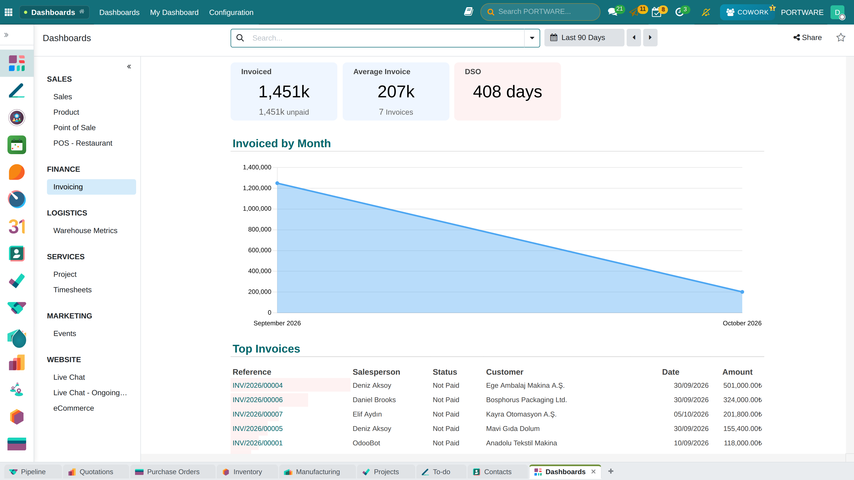Viewport: 854px width, 480px height.
Task: Open invoice INV/2026/00007
Action: click(x=258, y=414)
